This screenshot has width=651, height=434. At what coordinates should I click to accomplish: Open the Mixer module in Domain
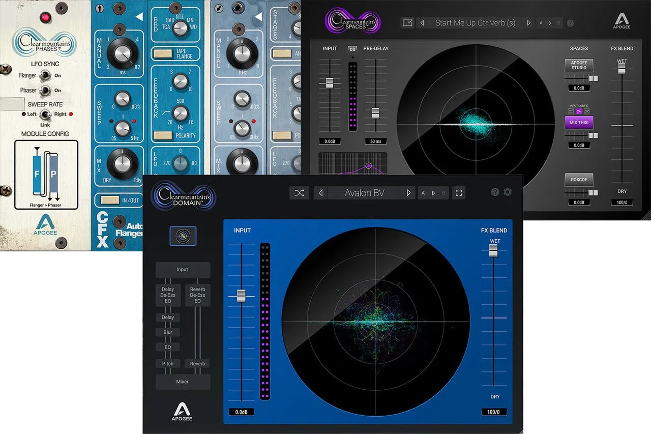[x=183, y=382]
